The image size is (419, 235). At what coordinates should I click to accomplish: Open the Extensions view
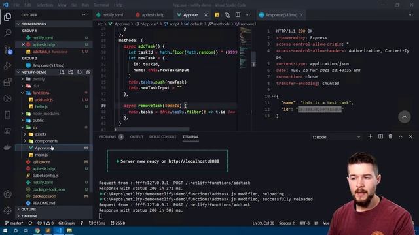pos(7,82)
